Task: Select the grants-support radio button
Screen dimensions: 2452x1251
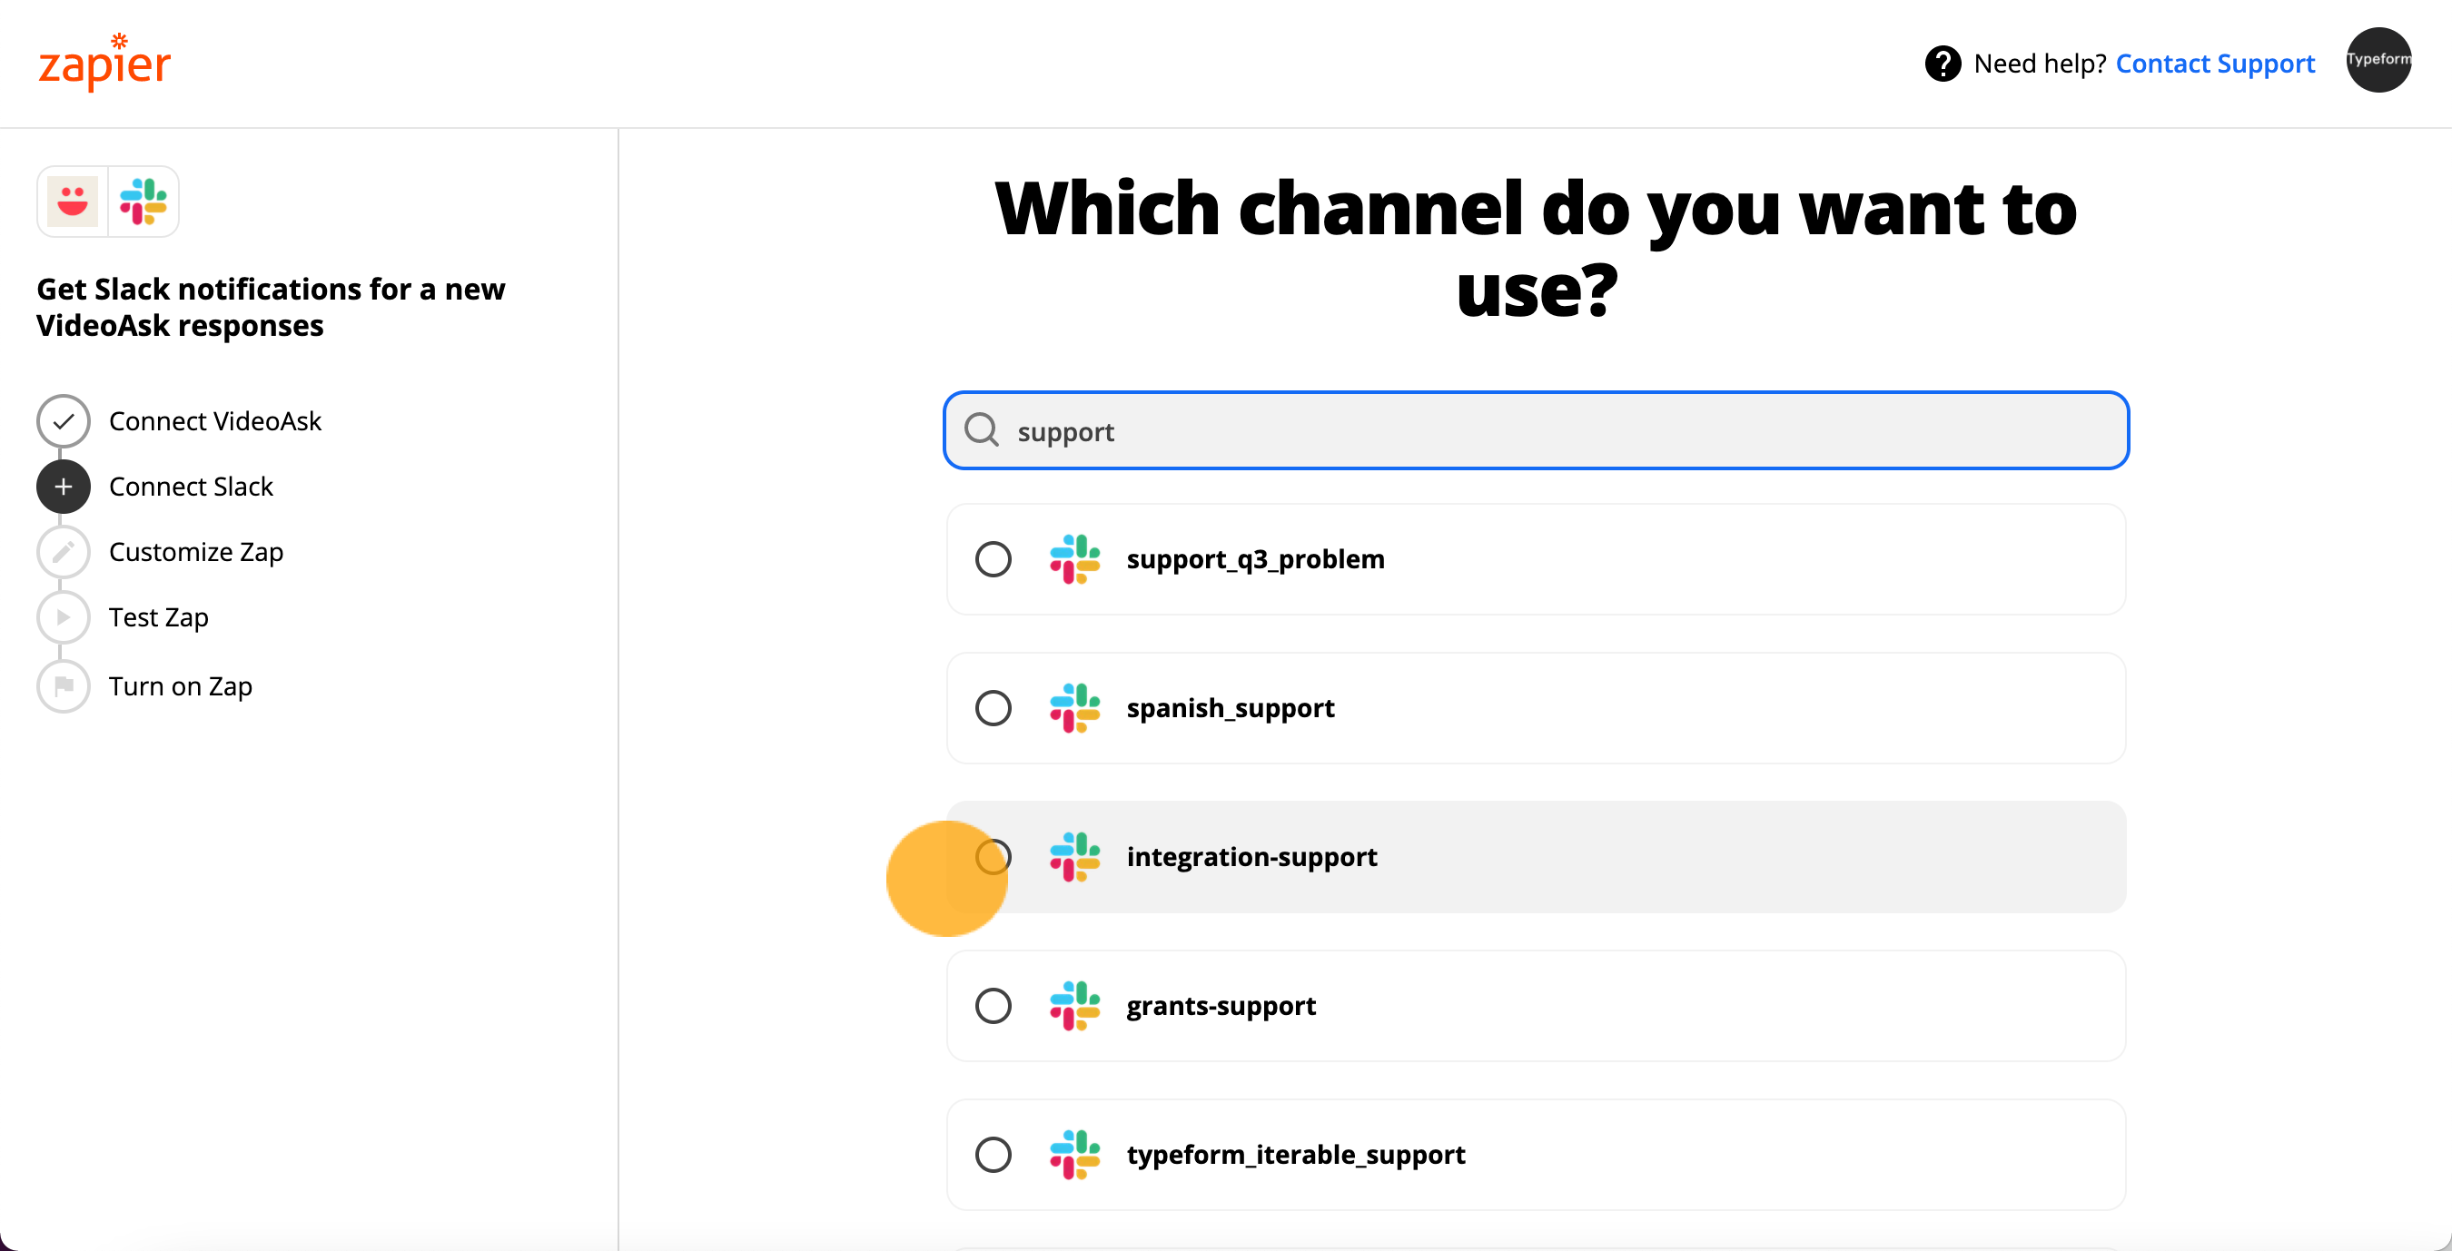Action: 993,1006
